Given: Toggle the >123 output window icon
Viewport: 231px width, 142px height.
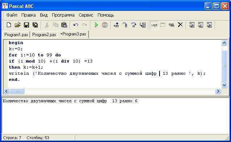Looking at the screenshot, I should click(x=154, y=25).
